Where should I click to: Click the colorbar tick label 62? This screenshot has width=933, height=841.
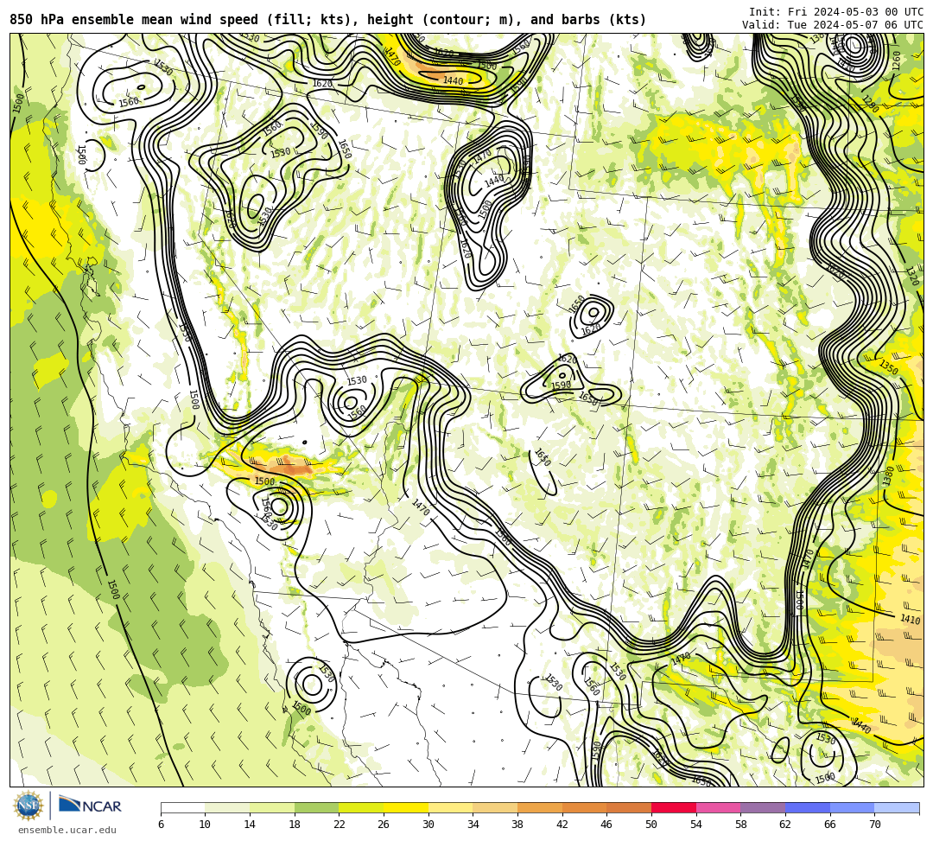(785, 825)
